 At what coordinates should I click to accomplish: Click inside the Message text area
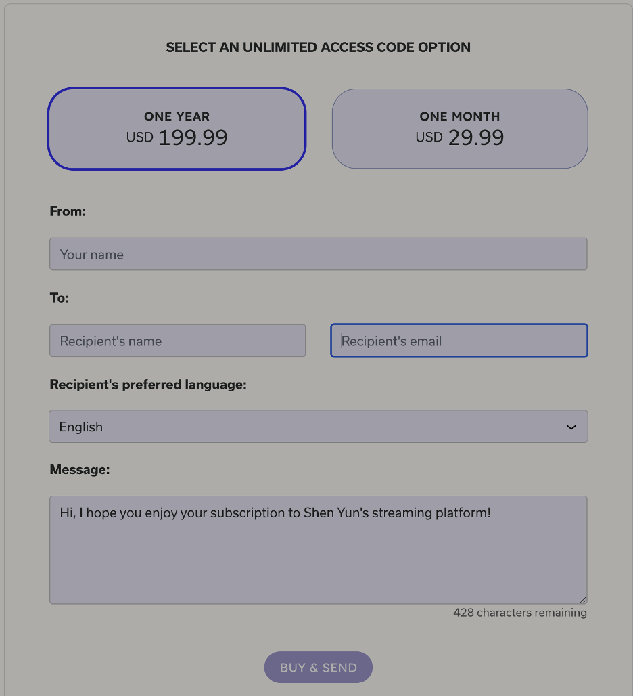point(318,555)
